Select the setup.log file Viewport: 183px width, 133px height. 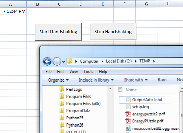(x=140, y=107)
